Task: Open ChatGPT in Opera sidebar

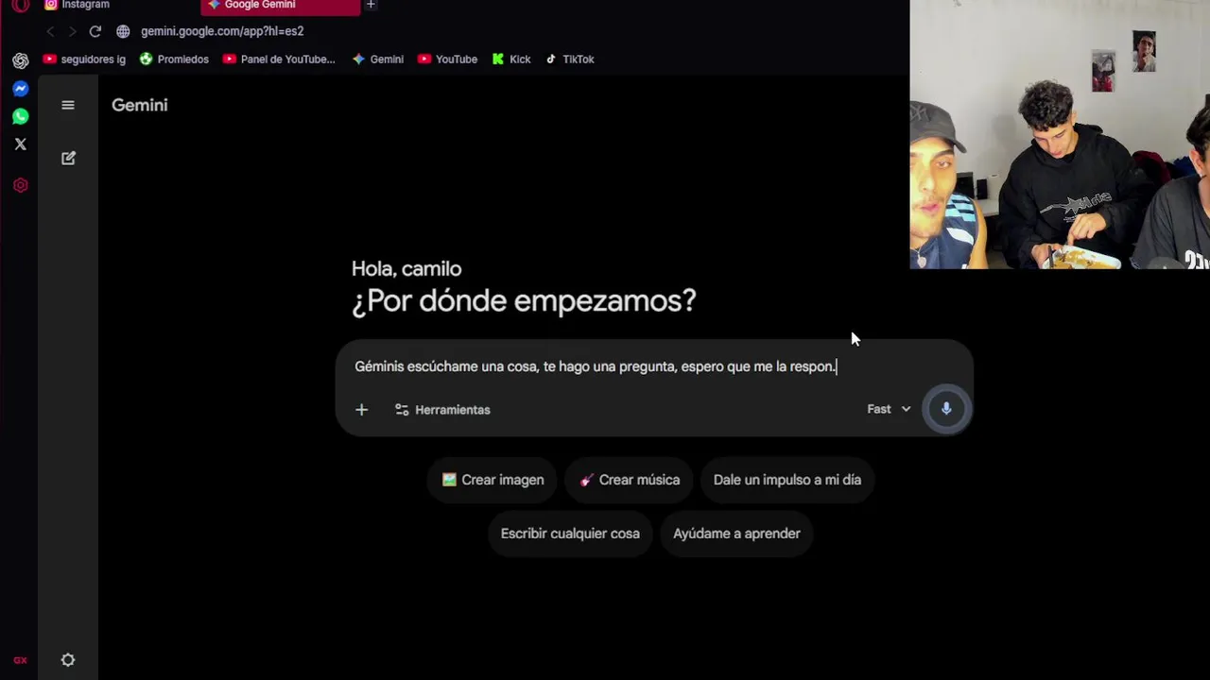Action: click(21, 60)
